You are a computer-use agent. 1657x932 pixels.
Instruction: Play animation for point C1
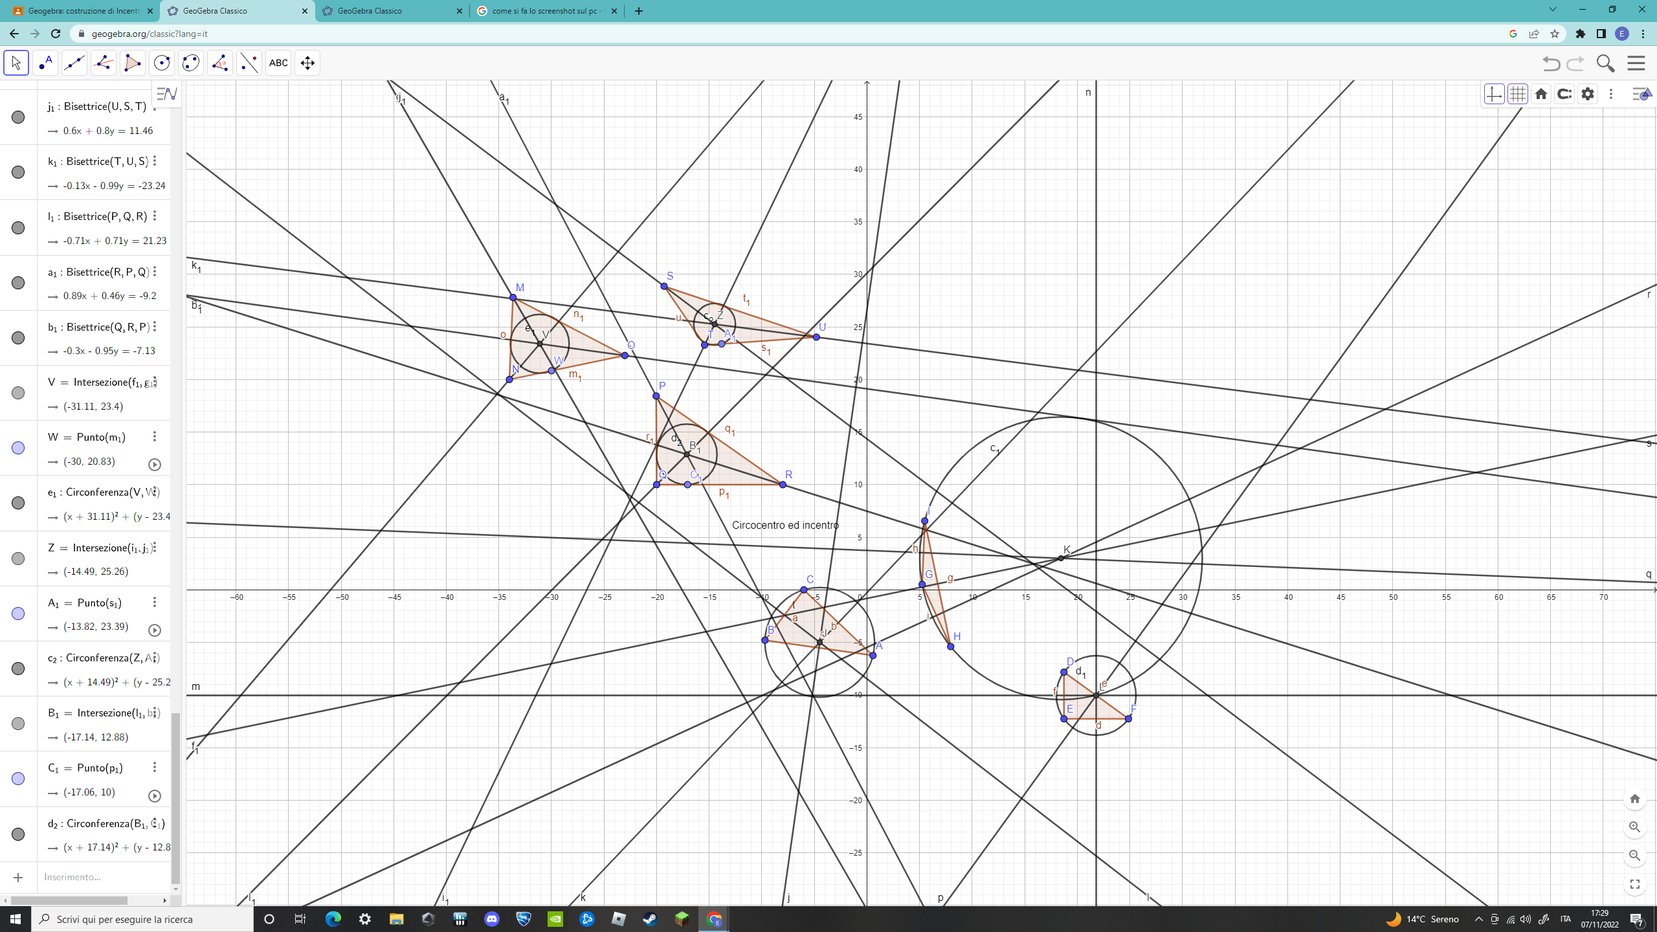[155, 796]
